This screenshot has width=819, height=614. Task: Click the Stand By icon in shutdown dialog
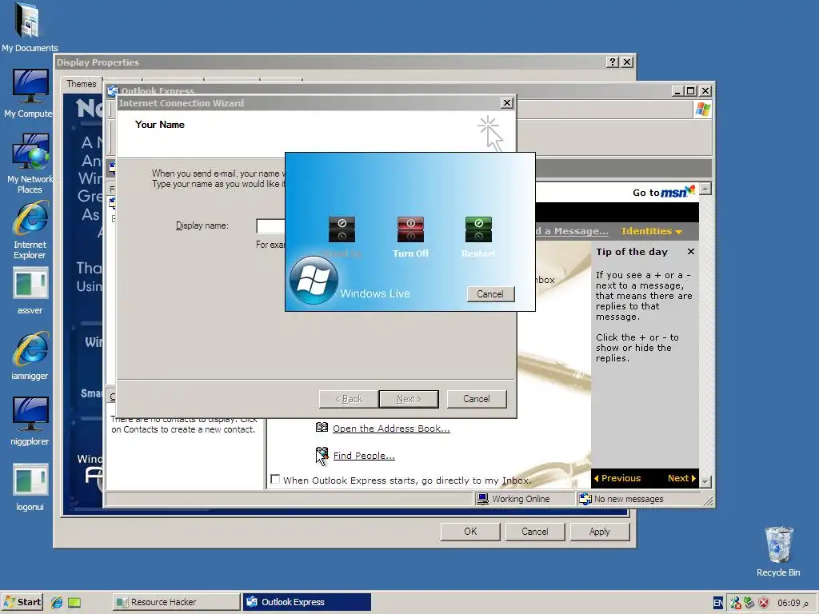(342, 229)
